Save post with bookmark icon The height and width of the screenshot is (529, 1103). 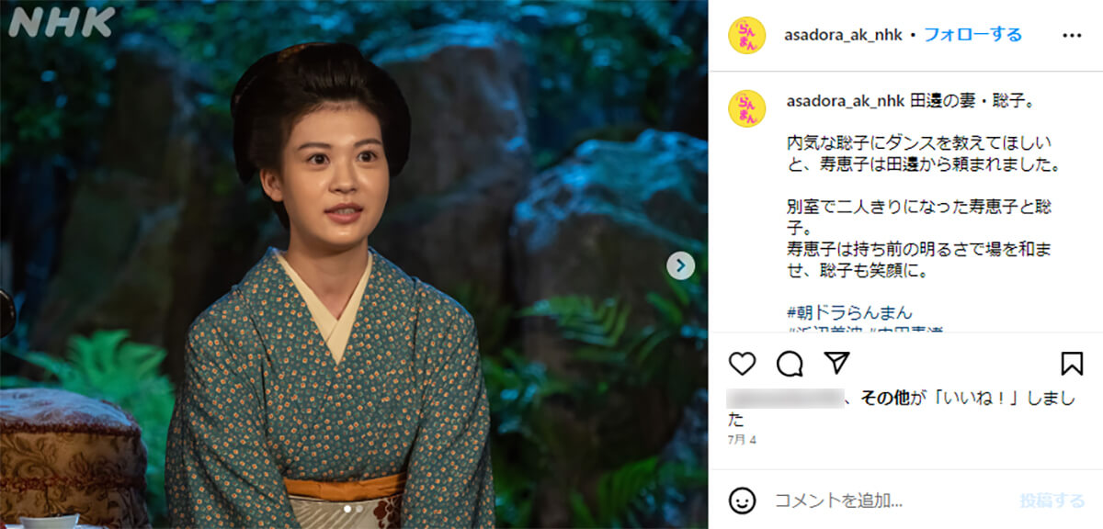click(x=1072, y=364)
